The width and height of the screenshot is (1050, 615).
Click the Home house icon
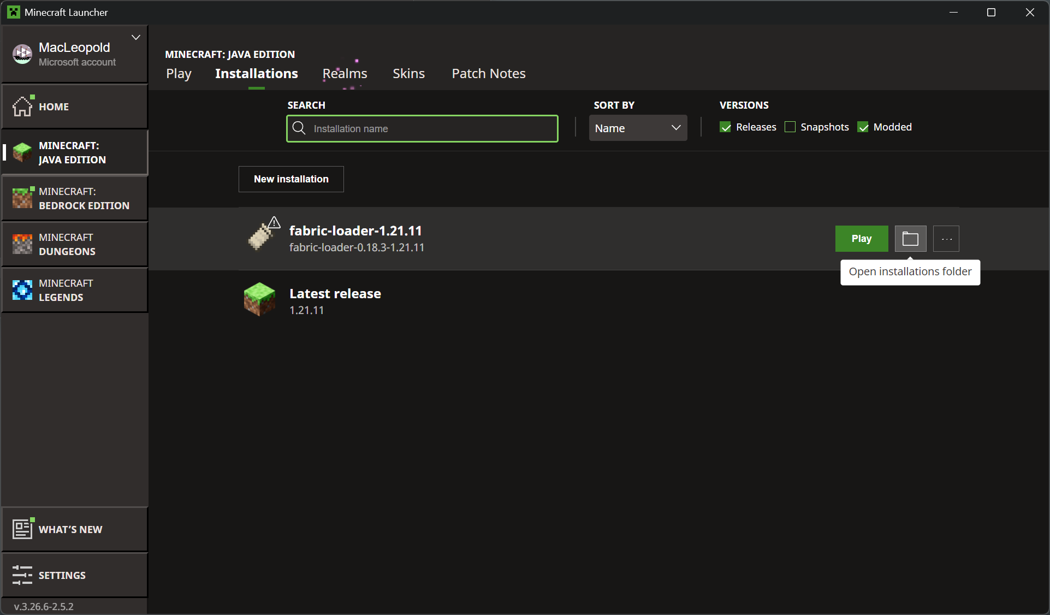[22, 106]
